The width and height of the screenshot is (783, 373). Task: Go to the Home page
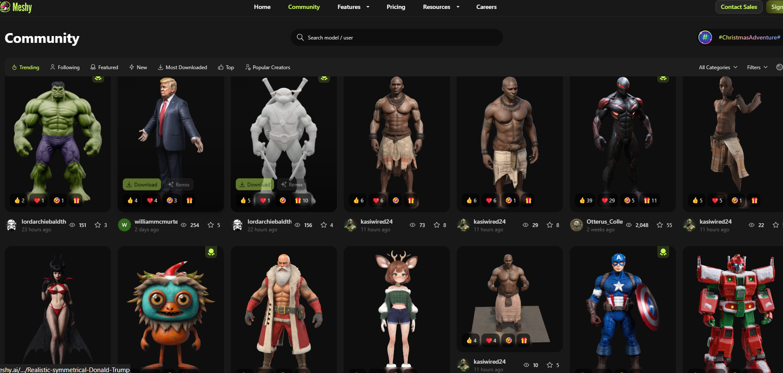click(x=262, y=7)
